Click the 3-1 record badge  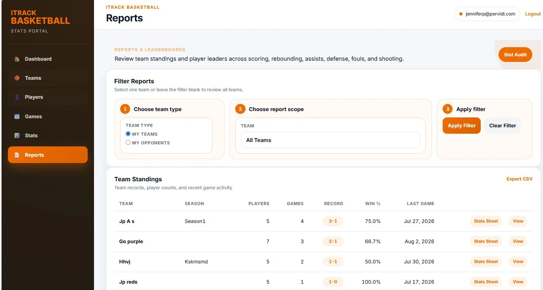click(x=333, y=221)
